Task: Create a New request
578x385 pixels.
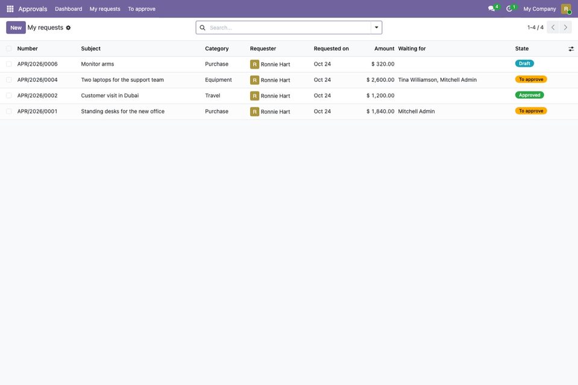Action: point(16,28)
